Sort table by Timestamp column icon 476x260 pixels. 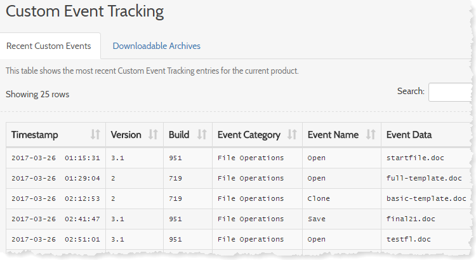95,134
